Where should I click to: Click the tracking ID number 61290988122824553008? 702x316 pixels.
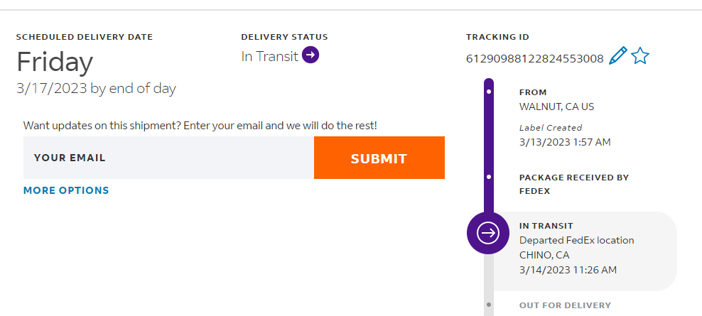click(x=534, y=58)
